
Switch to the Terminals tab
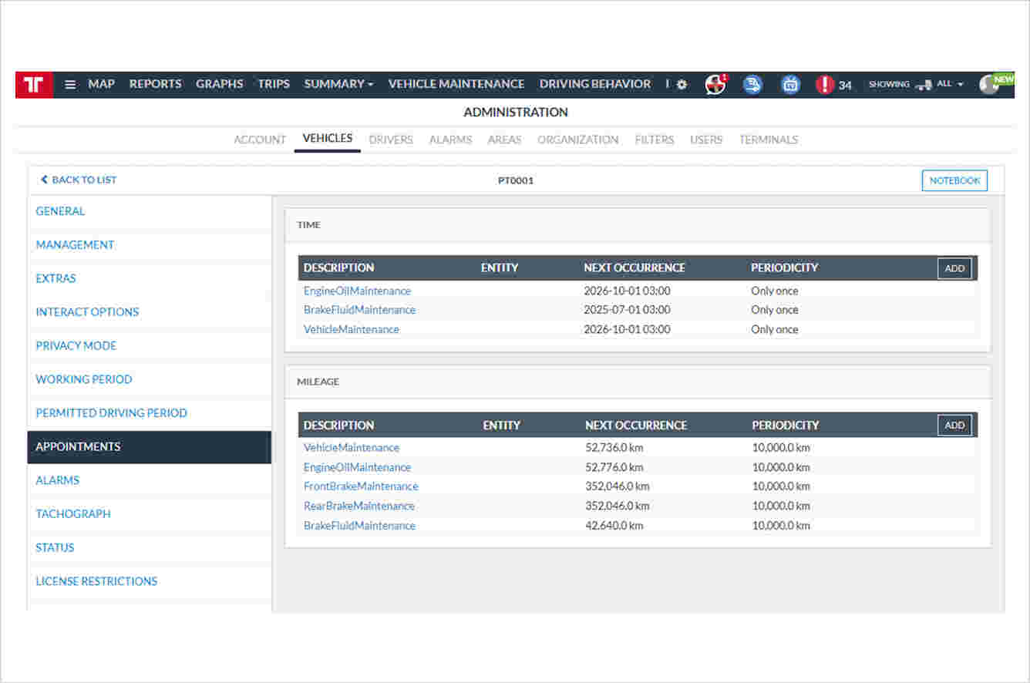[768, 140]
